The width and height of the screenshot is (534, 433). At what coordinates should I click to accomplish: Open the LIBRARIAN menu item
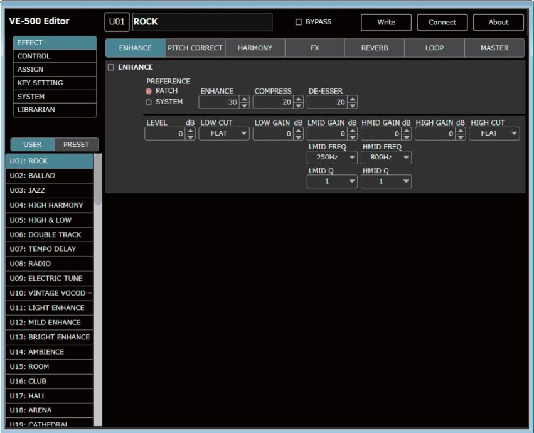click(55, 110)
